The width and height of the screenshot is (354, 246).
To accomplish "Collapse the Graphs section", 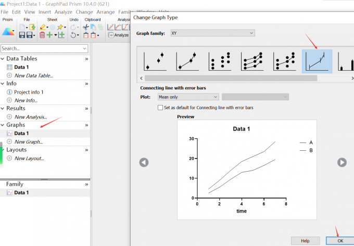I will [x=3, y=125].
